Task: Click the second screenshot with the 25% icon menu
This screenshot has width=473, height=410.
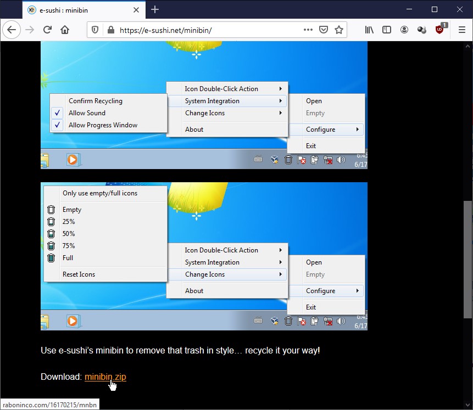Action: [204, 256]
